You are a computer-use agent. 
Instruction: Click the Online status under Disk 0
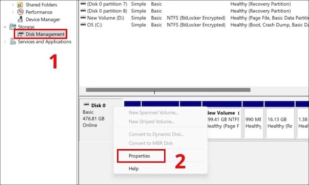[x=90, y=125]
